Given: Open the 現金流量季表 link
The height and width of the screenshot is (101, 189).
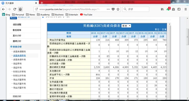Looking at the screenshot, I should [x=19, y=80].
